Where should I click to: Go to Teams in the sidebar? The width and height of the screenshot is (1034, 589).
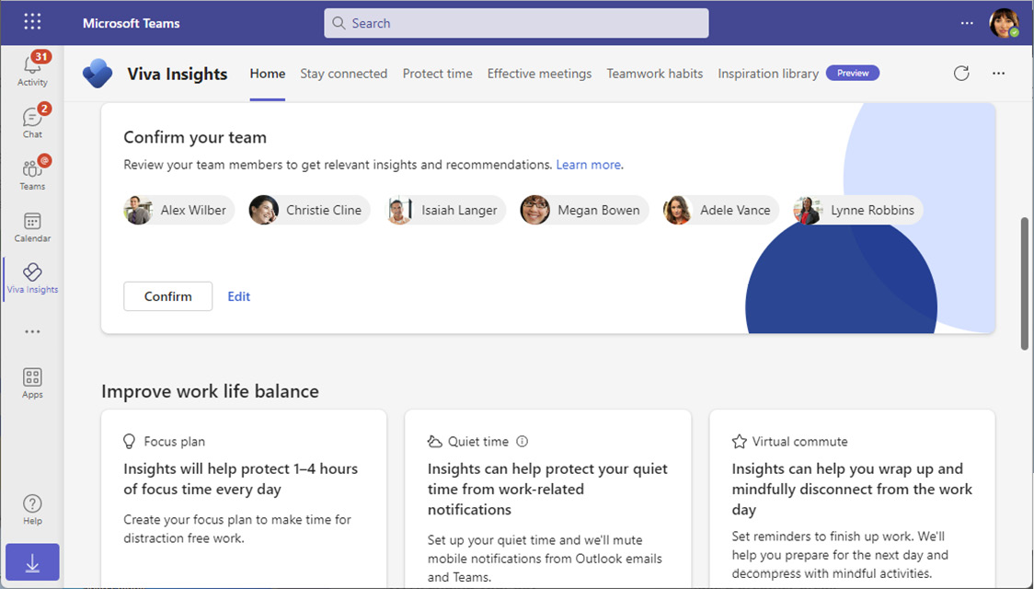(x=32, y=173)
